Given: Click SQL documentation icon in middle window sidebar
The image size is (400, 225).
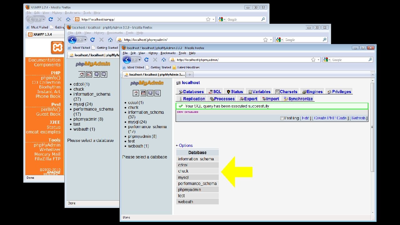Looking at the screenshot, I should click(x=104, y=74).
